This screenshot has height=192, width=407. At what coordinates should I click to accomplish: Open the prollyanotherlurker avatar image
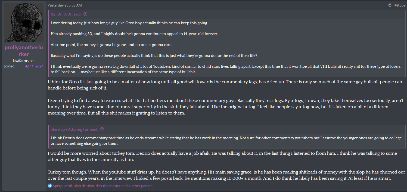[x=24, y=23]
